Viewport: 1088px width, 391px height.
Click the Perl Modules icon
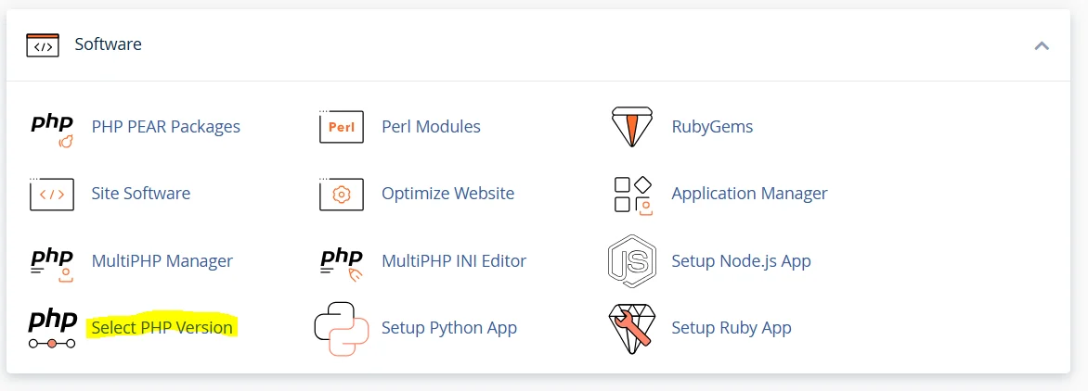point(341,127)
